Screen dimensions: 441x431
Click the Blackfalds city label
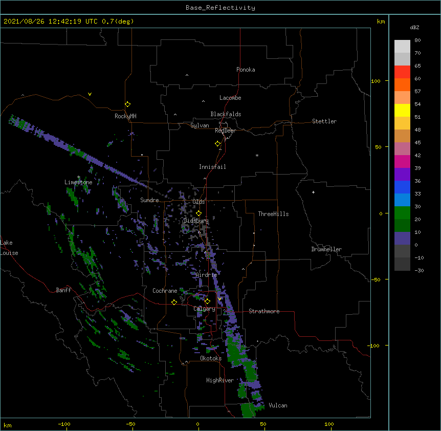(226, 114)
